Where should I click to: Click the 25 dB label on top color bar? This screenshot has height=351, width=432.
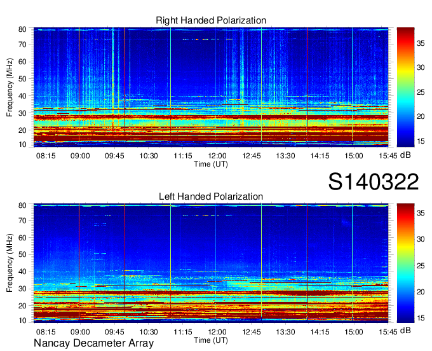pyautogui.click(x=421, y=92)
